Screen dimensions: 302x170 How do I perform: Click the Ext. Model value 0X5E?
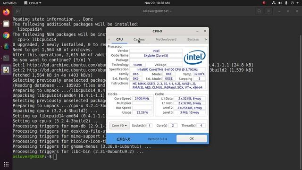click(x=169, y=79)
